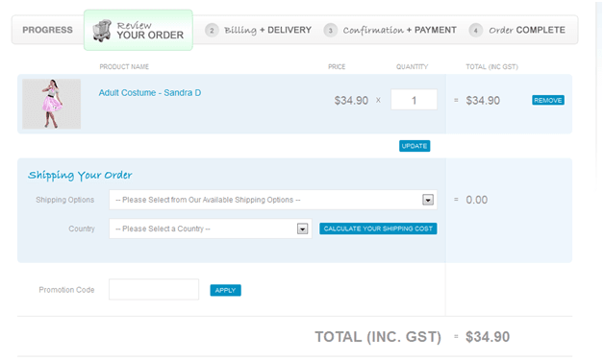The height and width of the screenshot is (361, 604).
Task: Select the step 4 circle icon
Action: (475, 30)
